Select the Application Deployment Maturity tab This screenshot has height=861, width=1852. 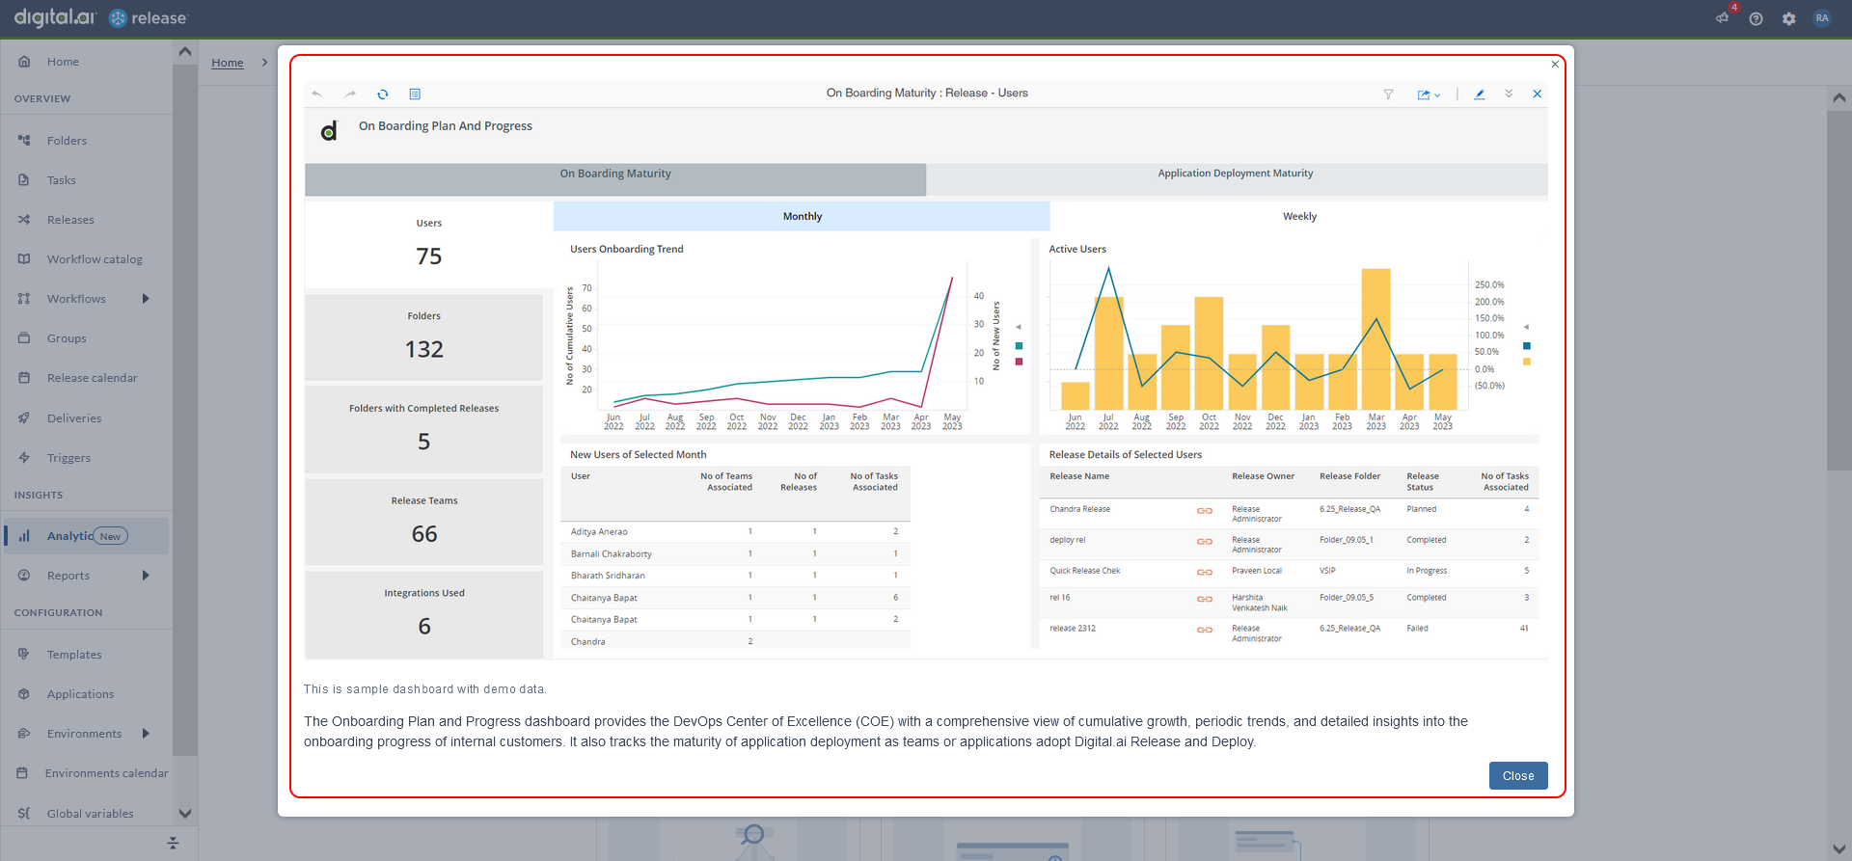(x=1236, y=179)
